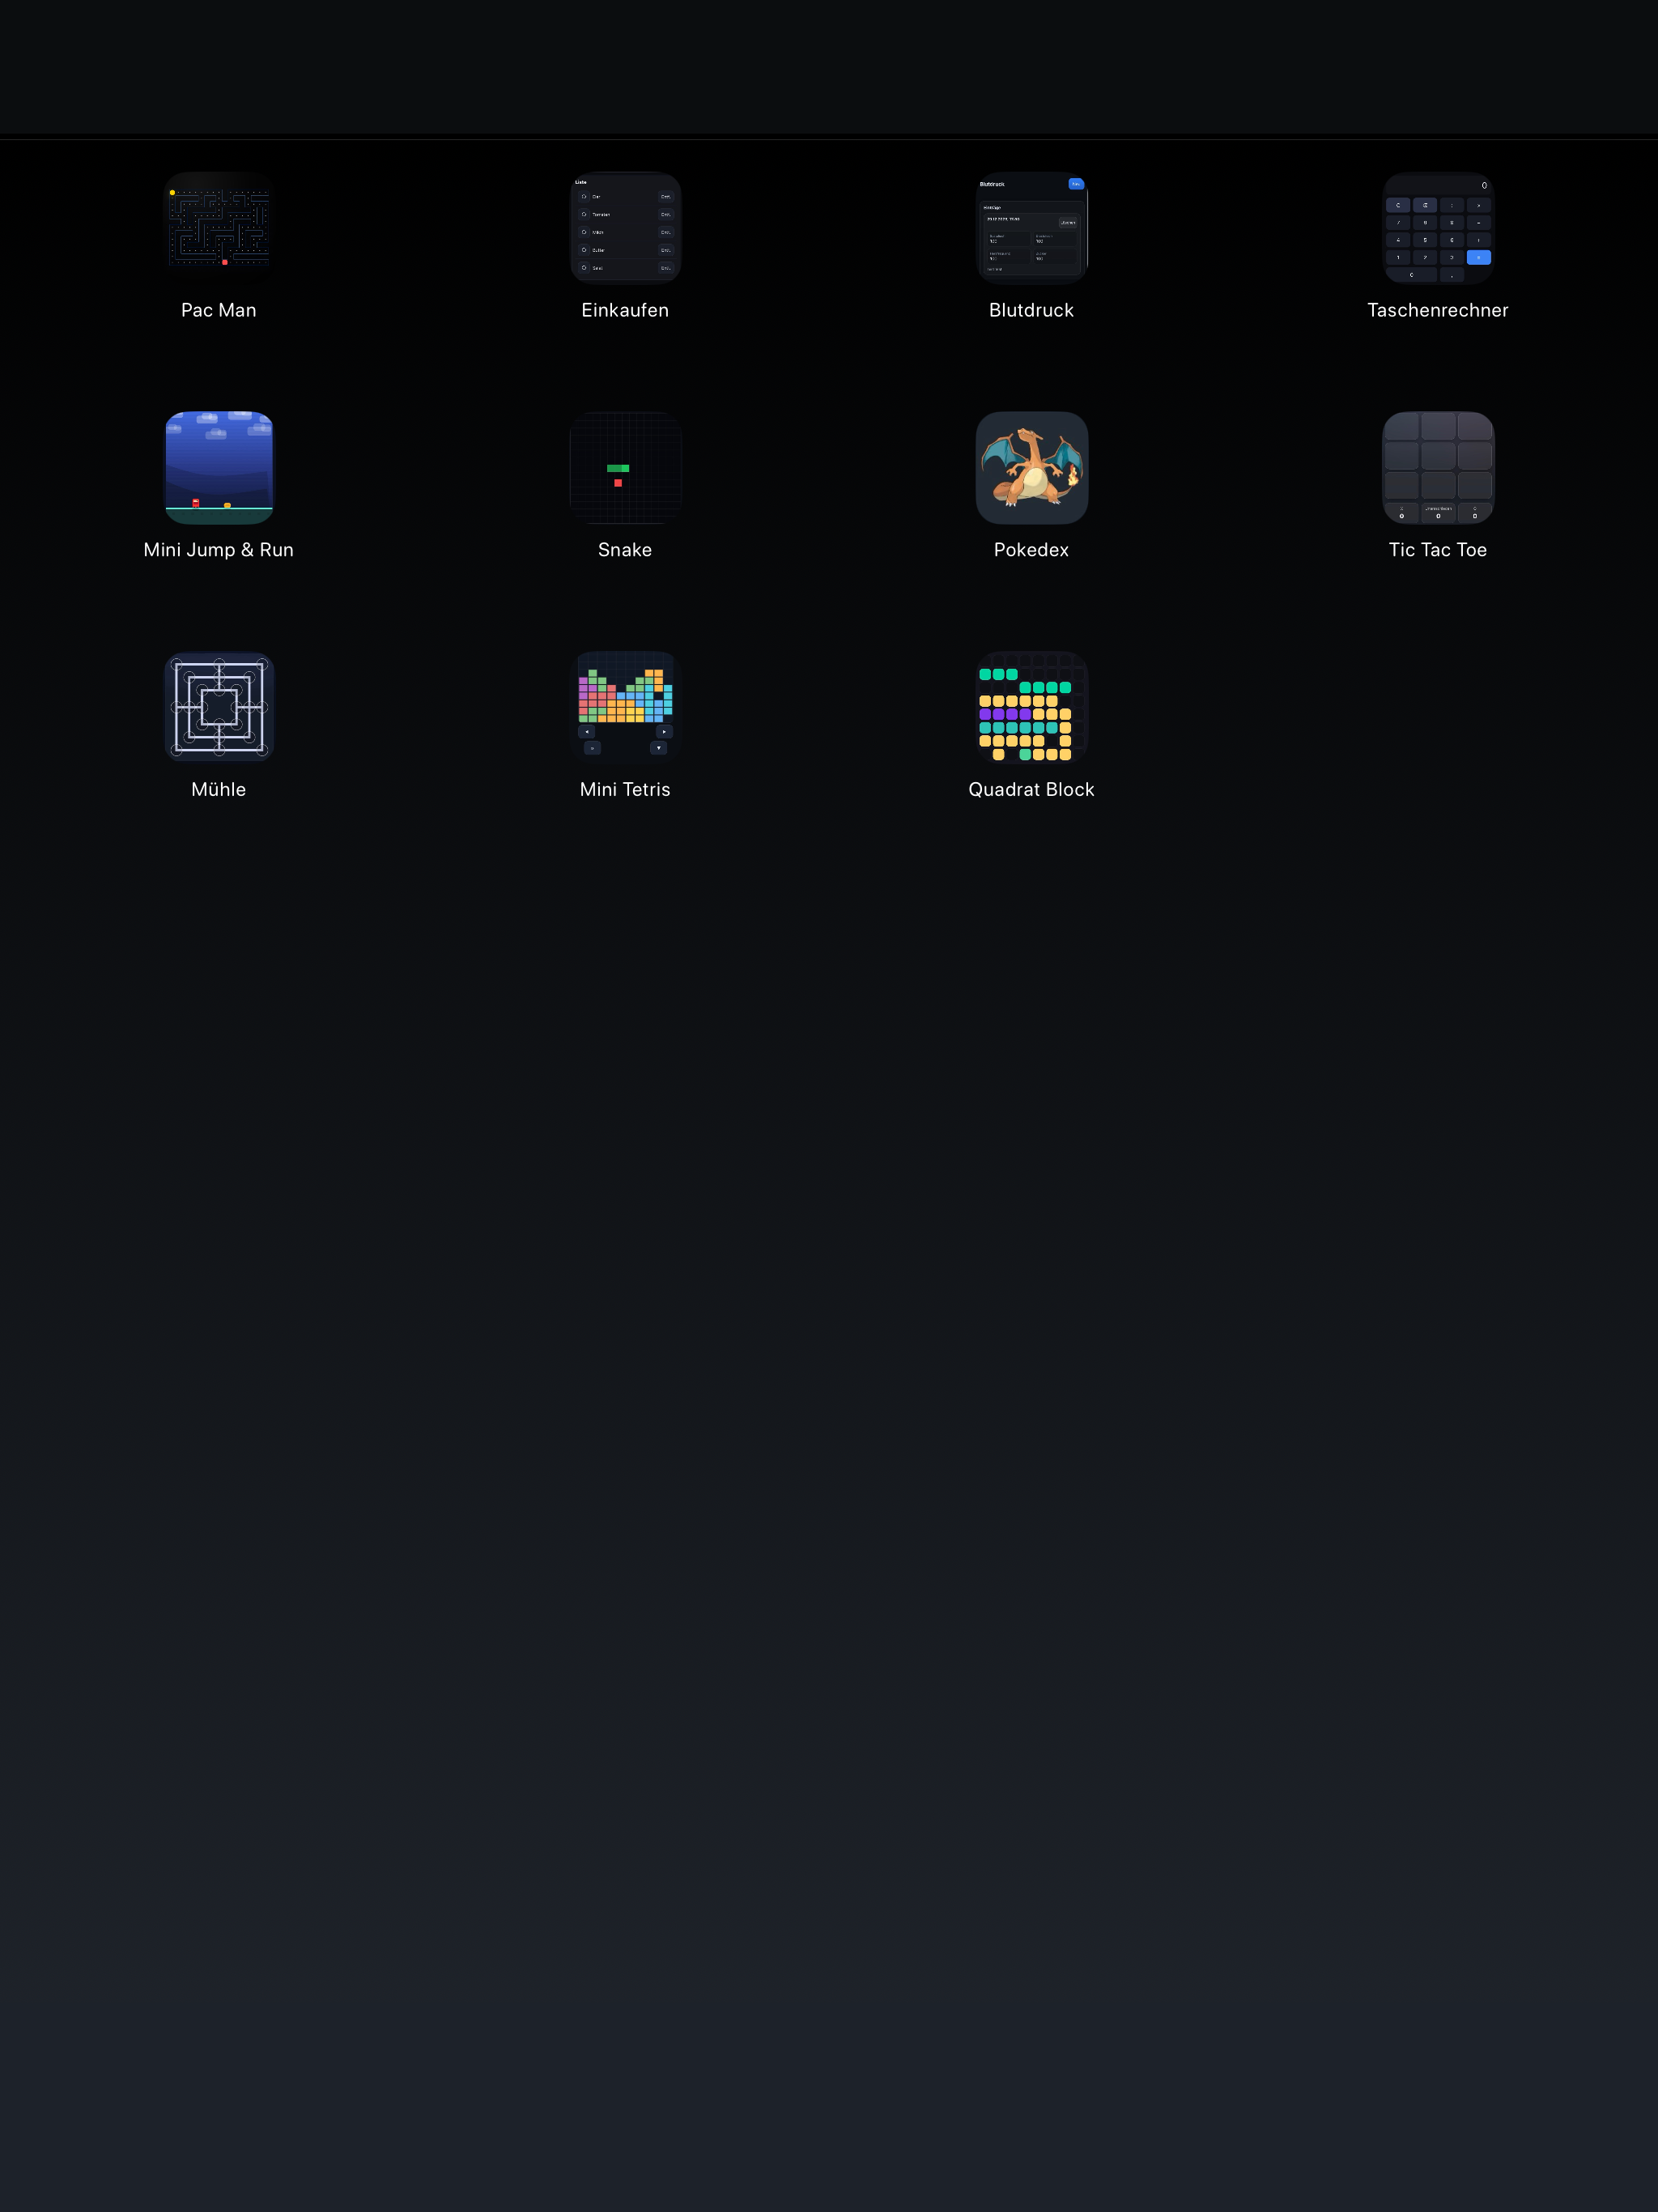Click the 'Snake' label text
Screen dimensions: 1658x2212
pos(625,550)
